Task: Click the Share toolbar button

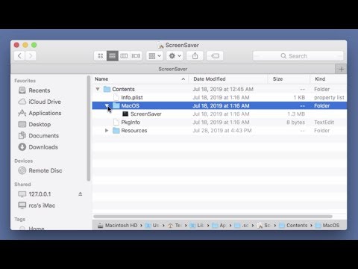Action: [x=195, y=56]
